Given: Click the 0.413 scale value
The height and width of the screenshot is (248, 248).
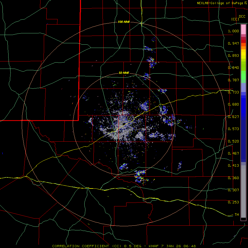Looking at the screenshot, I should click(233, 166).
